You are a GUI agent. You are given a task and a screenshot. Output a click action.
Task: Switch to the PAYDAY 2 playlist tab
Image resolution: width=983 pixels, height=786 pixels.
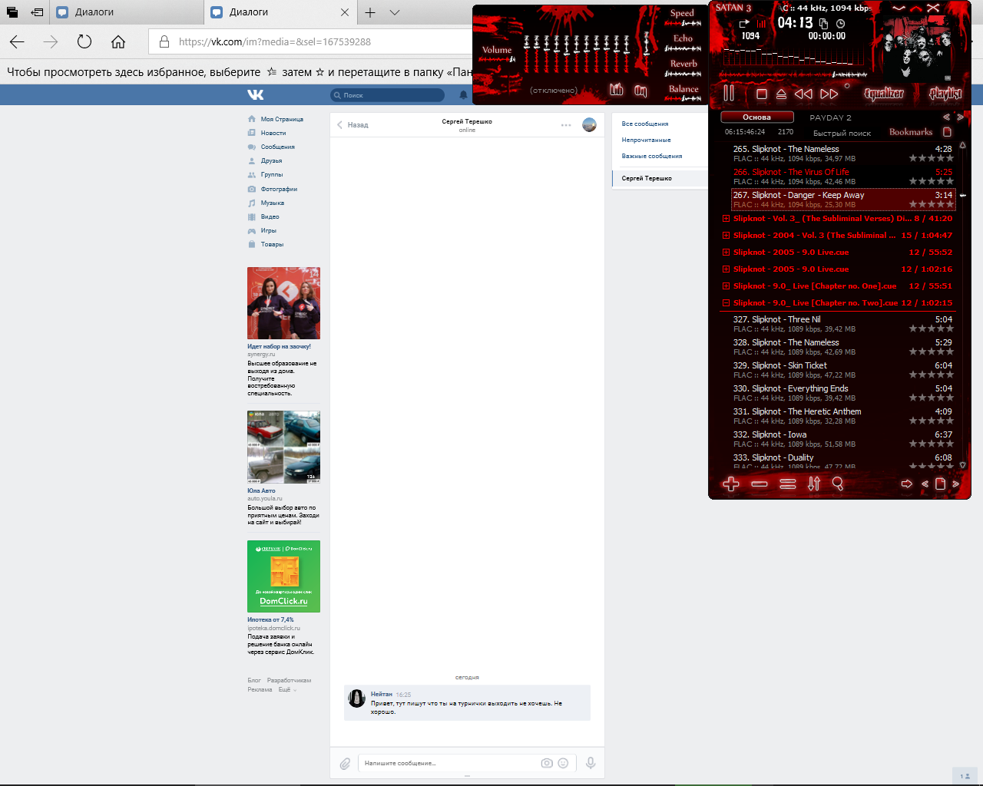[830, 117]
